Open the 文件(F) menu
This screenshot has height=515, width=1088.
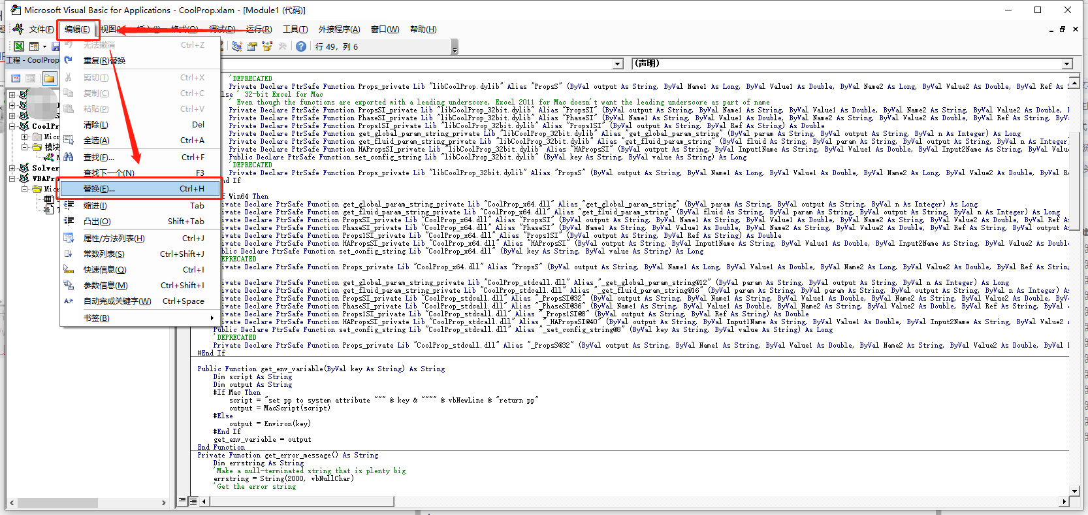(x=41, y=29)
